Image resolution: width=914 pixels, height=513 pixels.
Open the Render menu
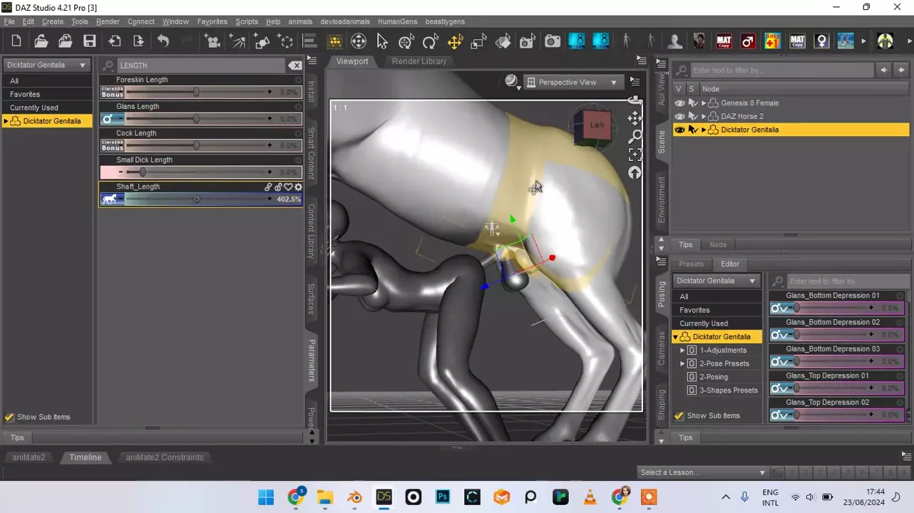coord(108,22)
